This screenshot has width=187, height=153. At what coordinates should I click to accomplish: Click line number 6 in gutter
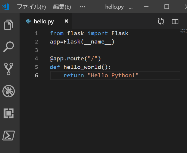click(36, 75)
